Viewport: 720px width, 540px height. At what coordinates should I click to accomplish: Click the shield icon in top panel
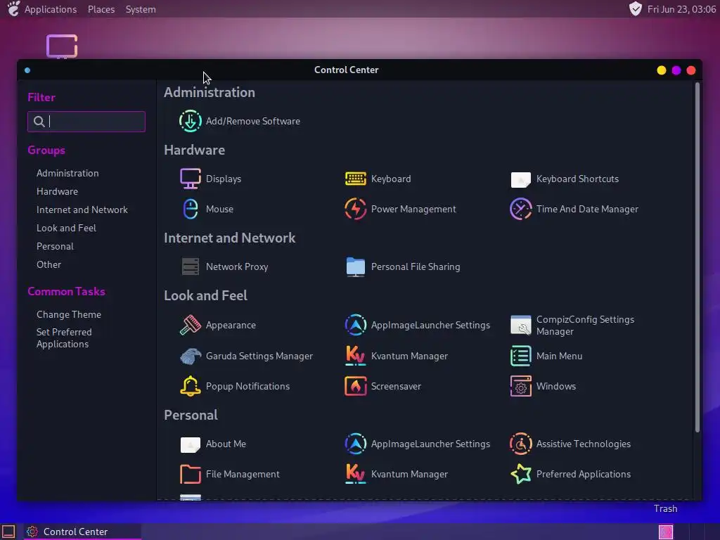pos(636,8)
